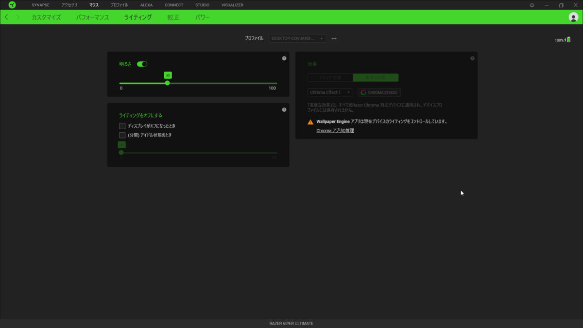Click the orange warning icon
Viewport: 583px width, 328px height.
[x=310, y=122]
